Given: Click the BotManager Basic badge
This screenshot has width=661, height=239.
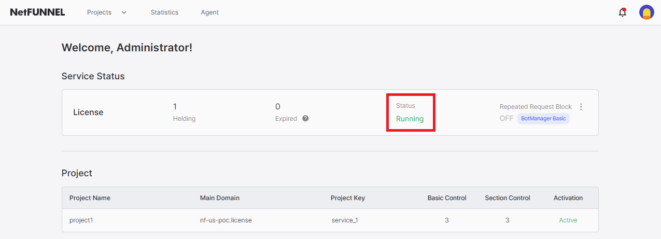Looking at the screenshot, I should pyautogui.click(x=543, y=118).
